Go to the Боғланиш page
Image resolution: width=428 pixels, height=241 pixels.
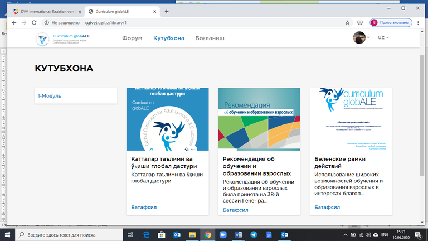click(x=210, y=38)
